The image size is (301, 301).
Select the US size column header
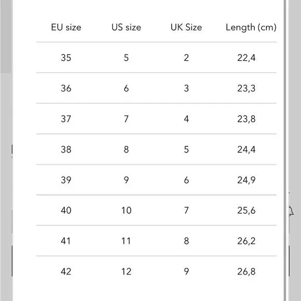126,28
